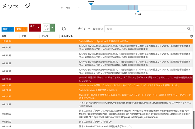The width and height of the screenshot is (195, 129).
Task: Sort by the 時間 column header
Action: 4,36
